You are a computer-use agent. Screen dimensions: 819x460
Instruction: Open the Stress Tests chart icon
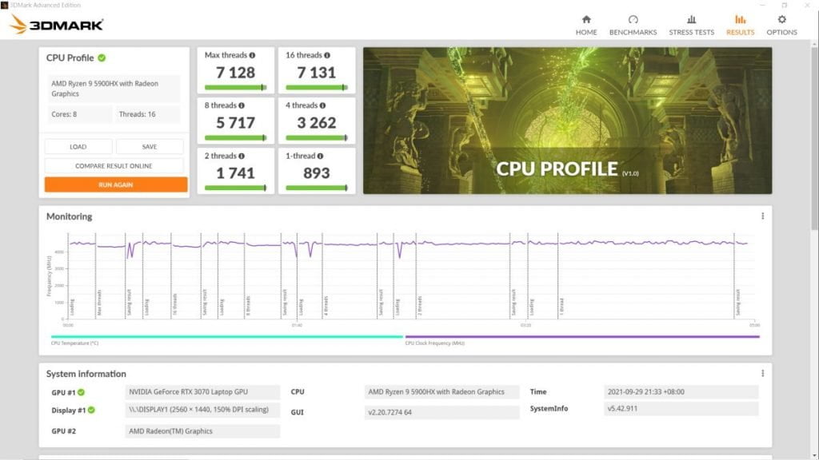point(691,20)
